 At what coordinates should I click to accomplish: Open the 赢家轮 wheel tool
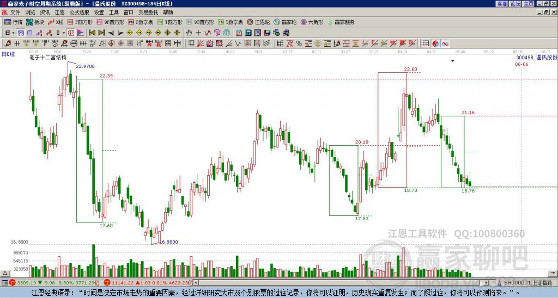click(x=285, y=22)
